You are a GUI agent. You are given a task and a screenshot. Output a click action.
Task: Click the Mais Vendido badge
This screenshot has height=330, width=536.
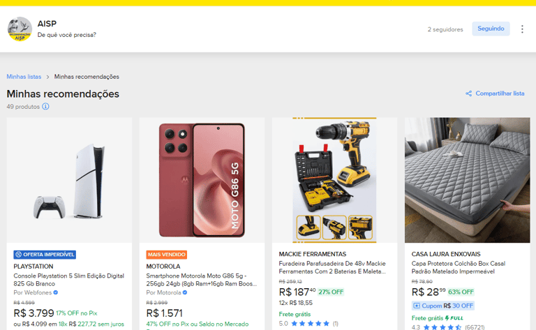167,255
